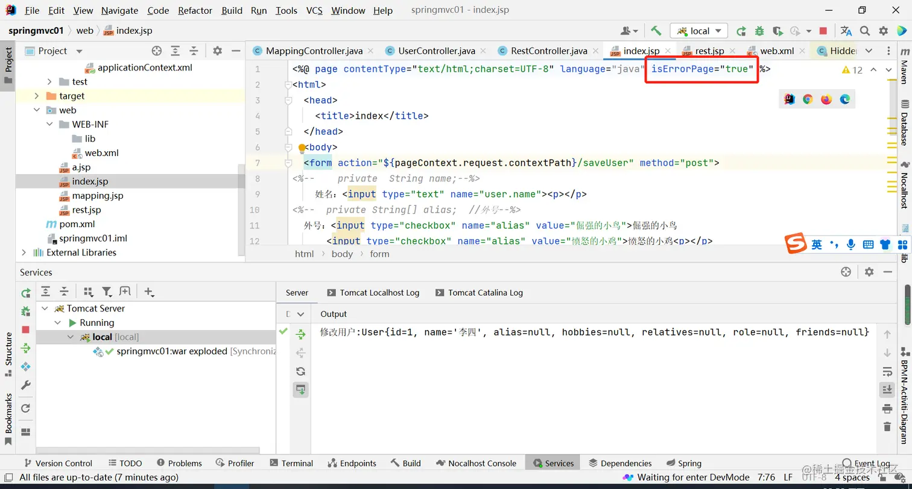Click the locate opened file icon in Project panel

[157, 51]
